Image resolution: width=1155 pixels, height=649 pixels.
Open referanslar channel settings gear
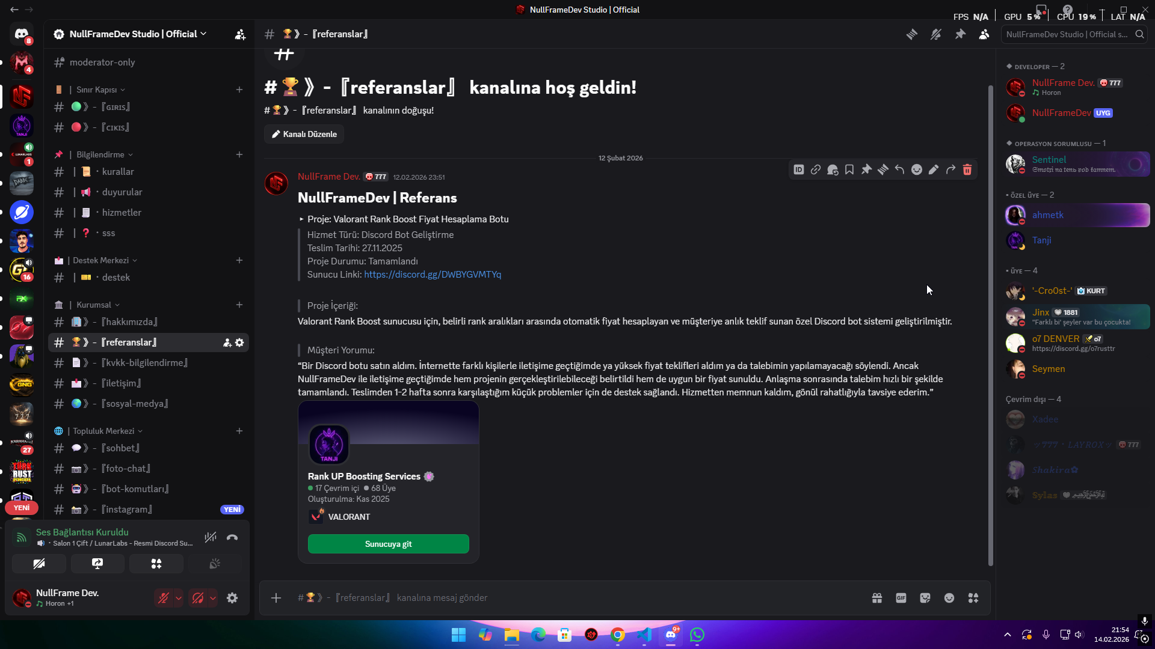[x=239, y=343]
